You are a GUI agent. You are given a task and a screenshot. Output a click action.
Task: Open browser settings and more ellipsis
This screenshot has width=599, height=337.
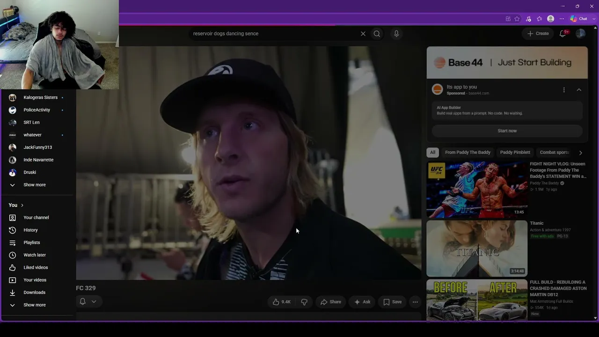[562, 19]
